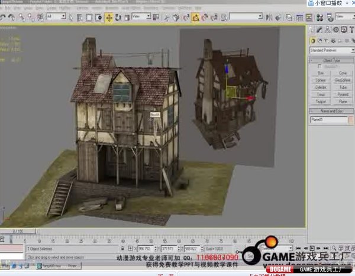The width and height of the screenshot is (355, 276).
Task: Select the Shapes category icon
Action: tap(319, 40)
